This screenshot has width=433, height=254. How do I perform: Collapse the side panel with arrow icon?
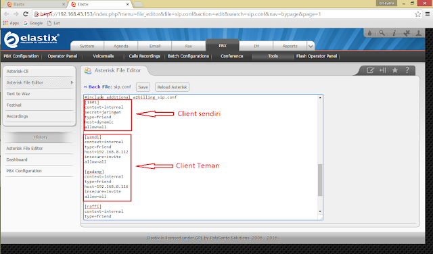[x=382, y=70]
